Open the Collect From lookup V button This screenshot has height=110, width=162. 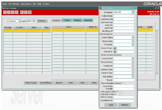coord(115,48)
